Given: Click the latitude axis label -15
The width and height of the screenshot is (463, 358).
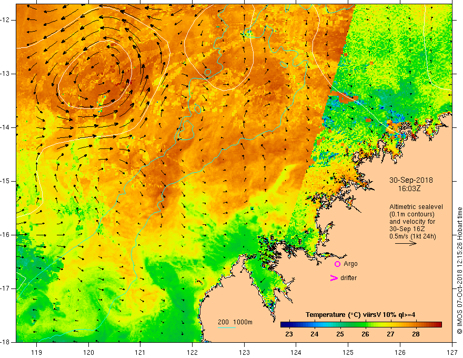Looking at the screenshot, I should [x=5, y=181].
